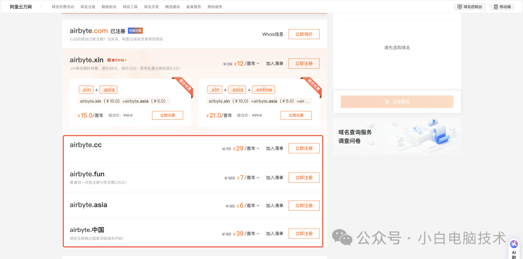
Task: Add airbyte.xin to list with 加入清单
Action: click(275, 64)
